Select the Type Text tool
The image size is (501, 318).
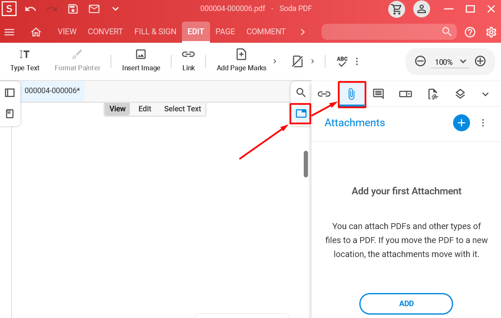pos(24,61)
